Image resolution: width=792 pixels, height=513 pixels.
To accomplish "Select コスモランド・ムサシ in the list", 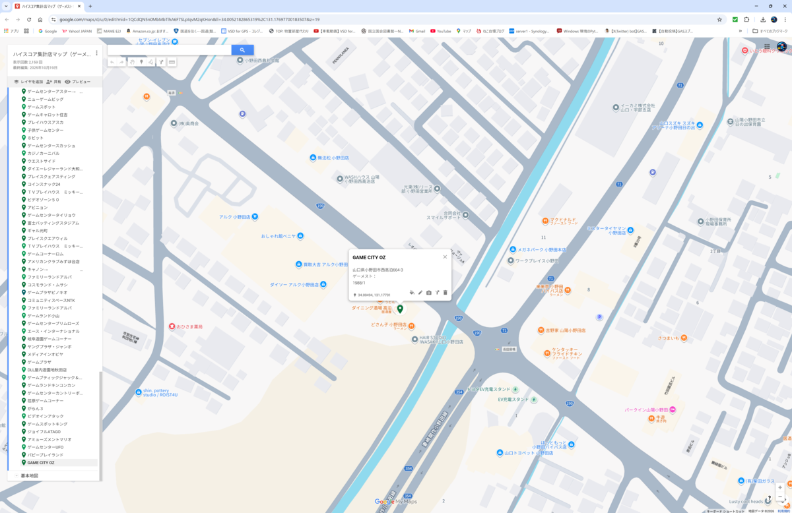I will (48, 285).
